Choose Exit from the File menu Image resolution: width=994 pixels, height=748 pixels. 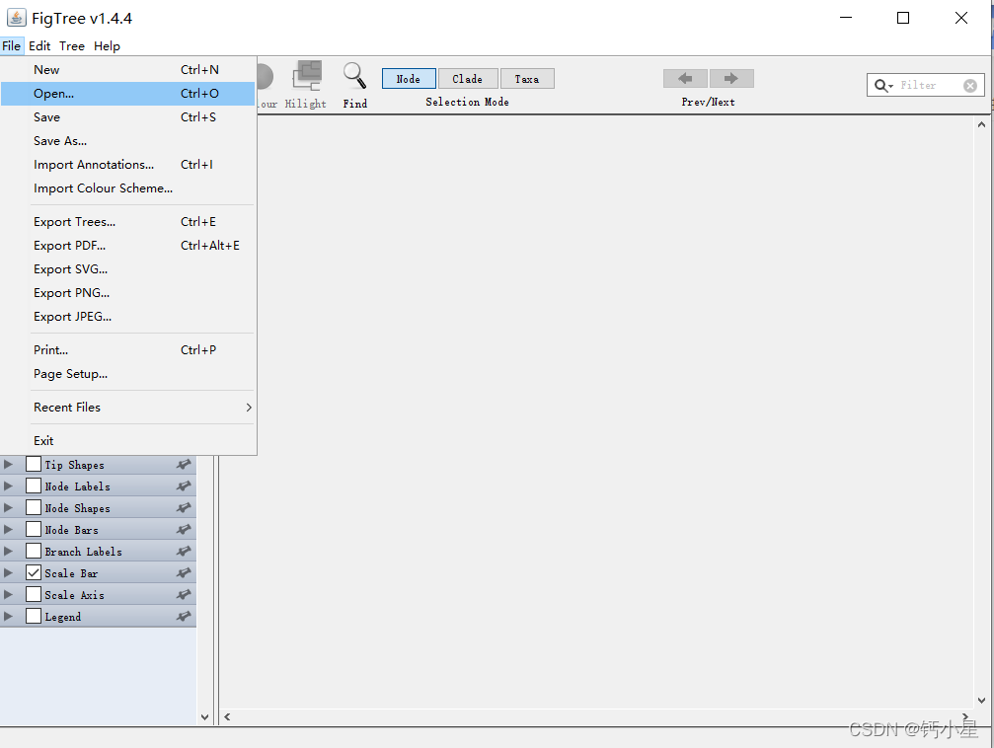click(128, 440)
